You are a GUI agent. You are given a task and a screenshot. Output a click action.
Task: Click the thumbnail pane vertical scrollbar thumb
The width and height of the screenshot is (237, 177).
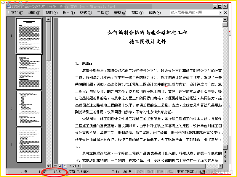click(x=48, y=41)
